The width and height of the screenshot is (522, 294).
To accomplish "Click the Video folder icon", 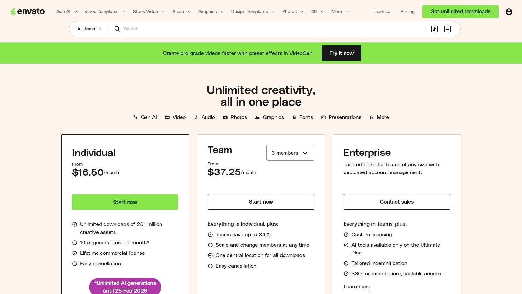I will 167,117.
